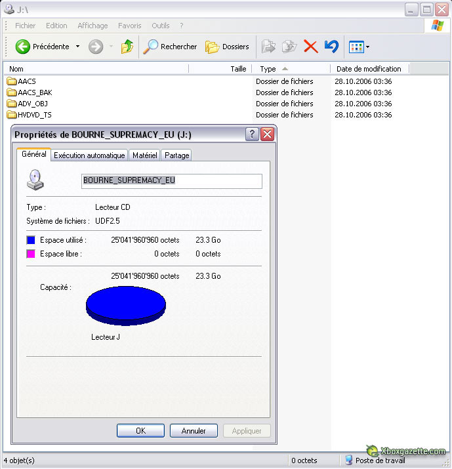Click the Précédente back arrow icon
The height and width of the screenshot is (469, 452).
23,47
